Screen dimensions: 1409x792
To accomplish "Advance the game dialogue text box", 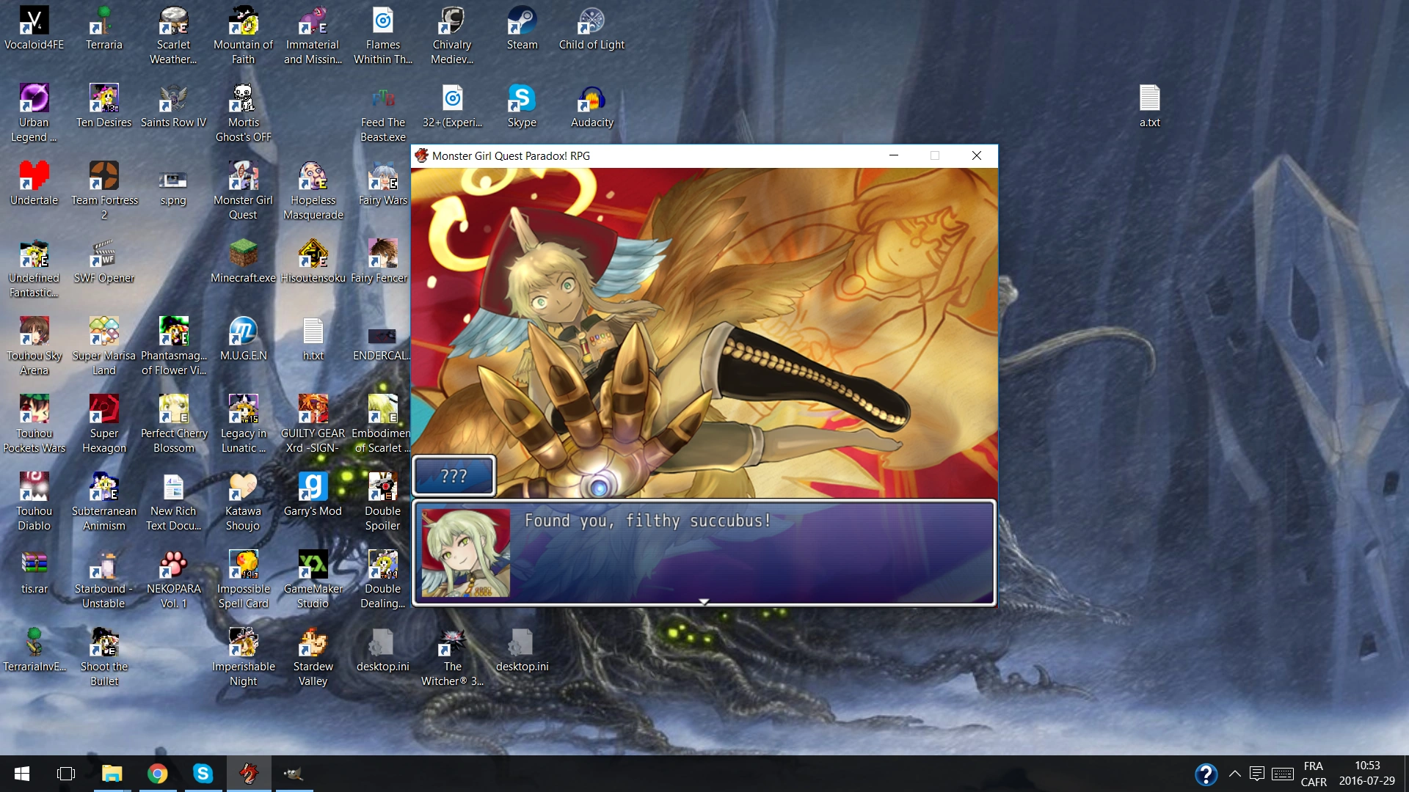I will (703, 554).
